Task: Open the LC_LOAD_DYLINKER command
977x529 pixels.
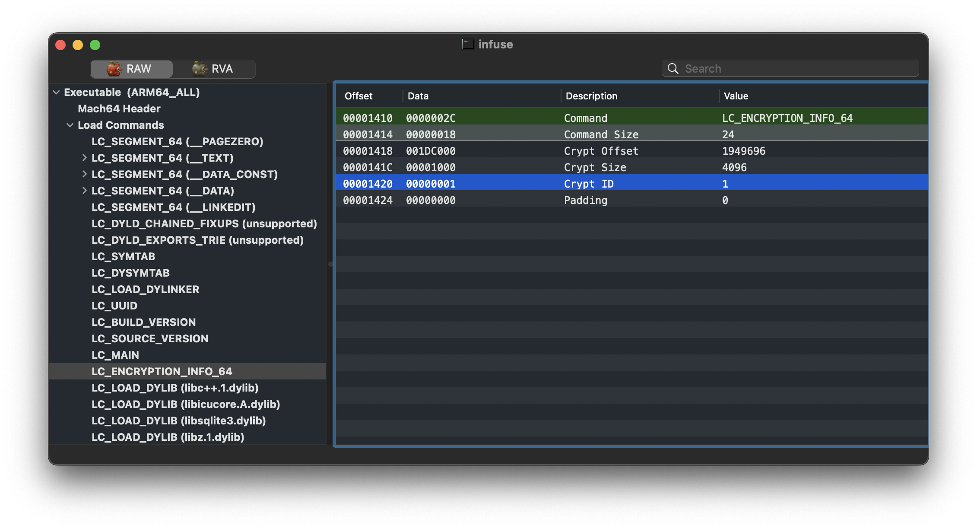Action: coord(145,289)
